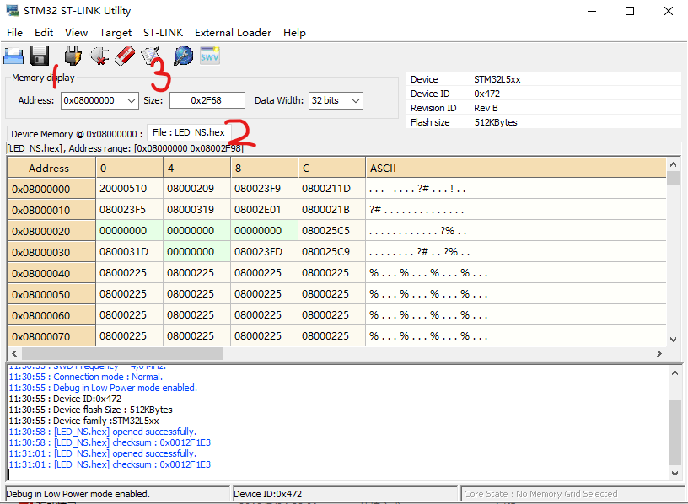Image resolution: width=688 pixels, height=504 pixels.
Task: Select row header 0x08000020
Action: [51, 231]
